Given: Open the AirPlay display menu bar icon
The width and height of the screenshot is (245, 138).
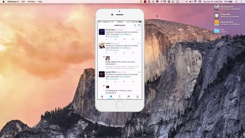Looking at the screenshot, I should pyautogui.click(x=178, y=2).
